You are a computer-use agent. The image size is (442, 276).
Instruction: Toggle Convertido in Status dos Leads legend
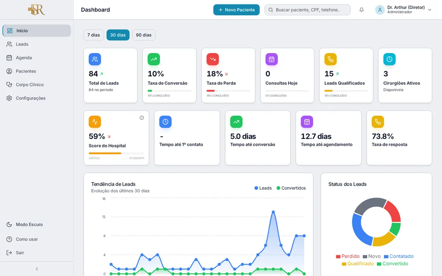[393, 264]
